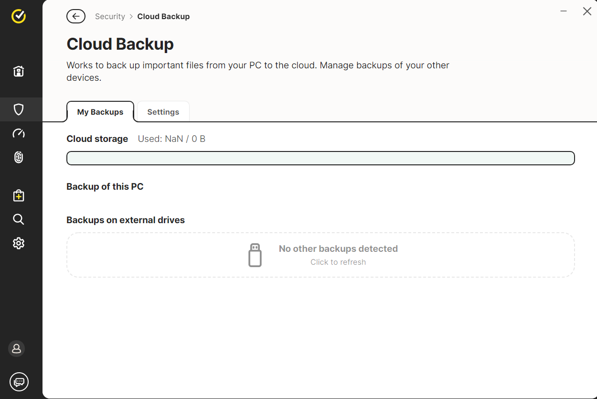The height and width of the screenshot is (399, 597).
Task: Open the Home dashboard icon
Action: click(x=19, y=72)
